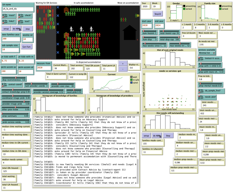Click the families-made-cont monitor value 155
234x194 pixels.
[x=153, y=144]
